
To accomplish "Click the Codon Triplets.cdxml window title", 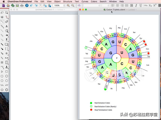I will coord(116,10).
